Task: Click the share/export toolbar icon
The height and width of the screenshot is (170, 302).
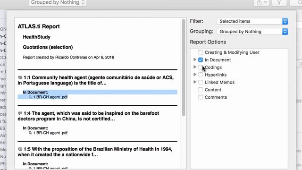Action: point(261,2)
